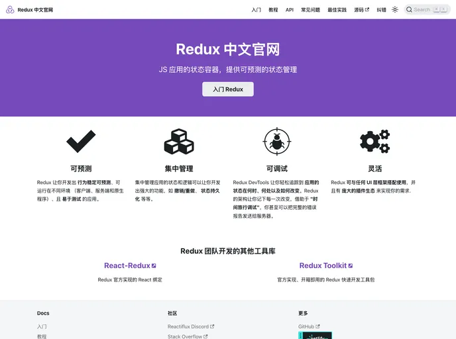Click the bug target icon above 可调试
The height and width of the screenshot is (339, 456).
point(277,142)
